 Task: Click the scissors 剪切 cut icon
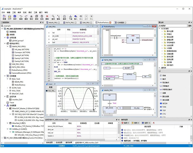pyautogui.click(x=31, y=17)
